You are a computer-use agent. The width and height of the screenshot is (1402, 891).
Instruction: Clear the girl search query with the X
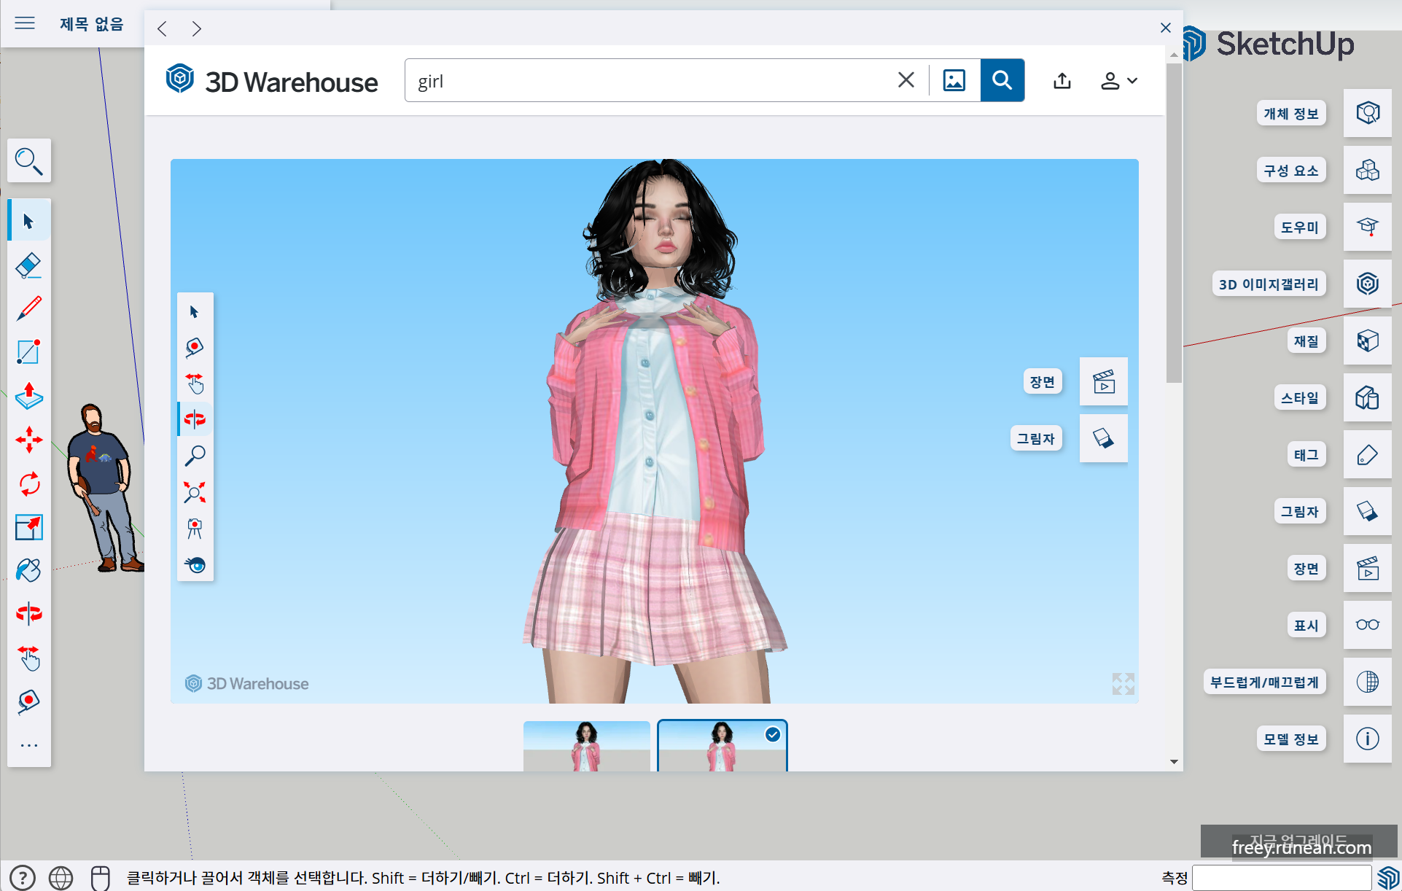(906, 80)
